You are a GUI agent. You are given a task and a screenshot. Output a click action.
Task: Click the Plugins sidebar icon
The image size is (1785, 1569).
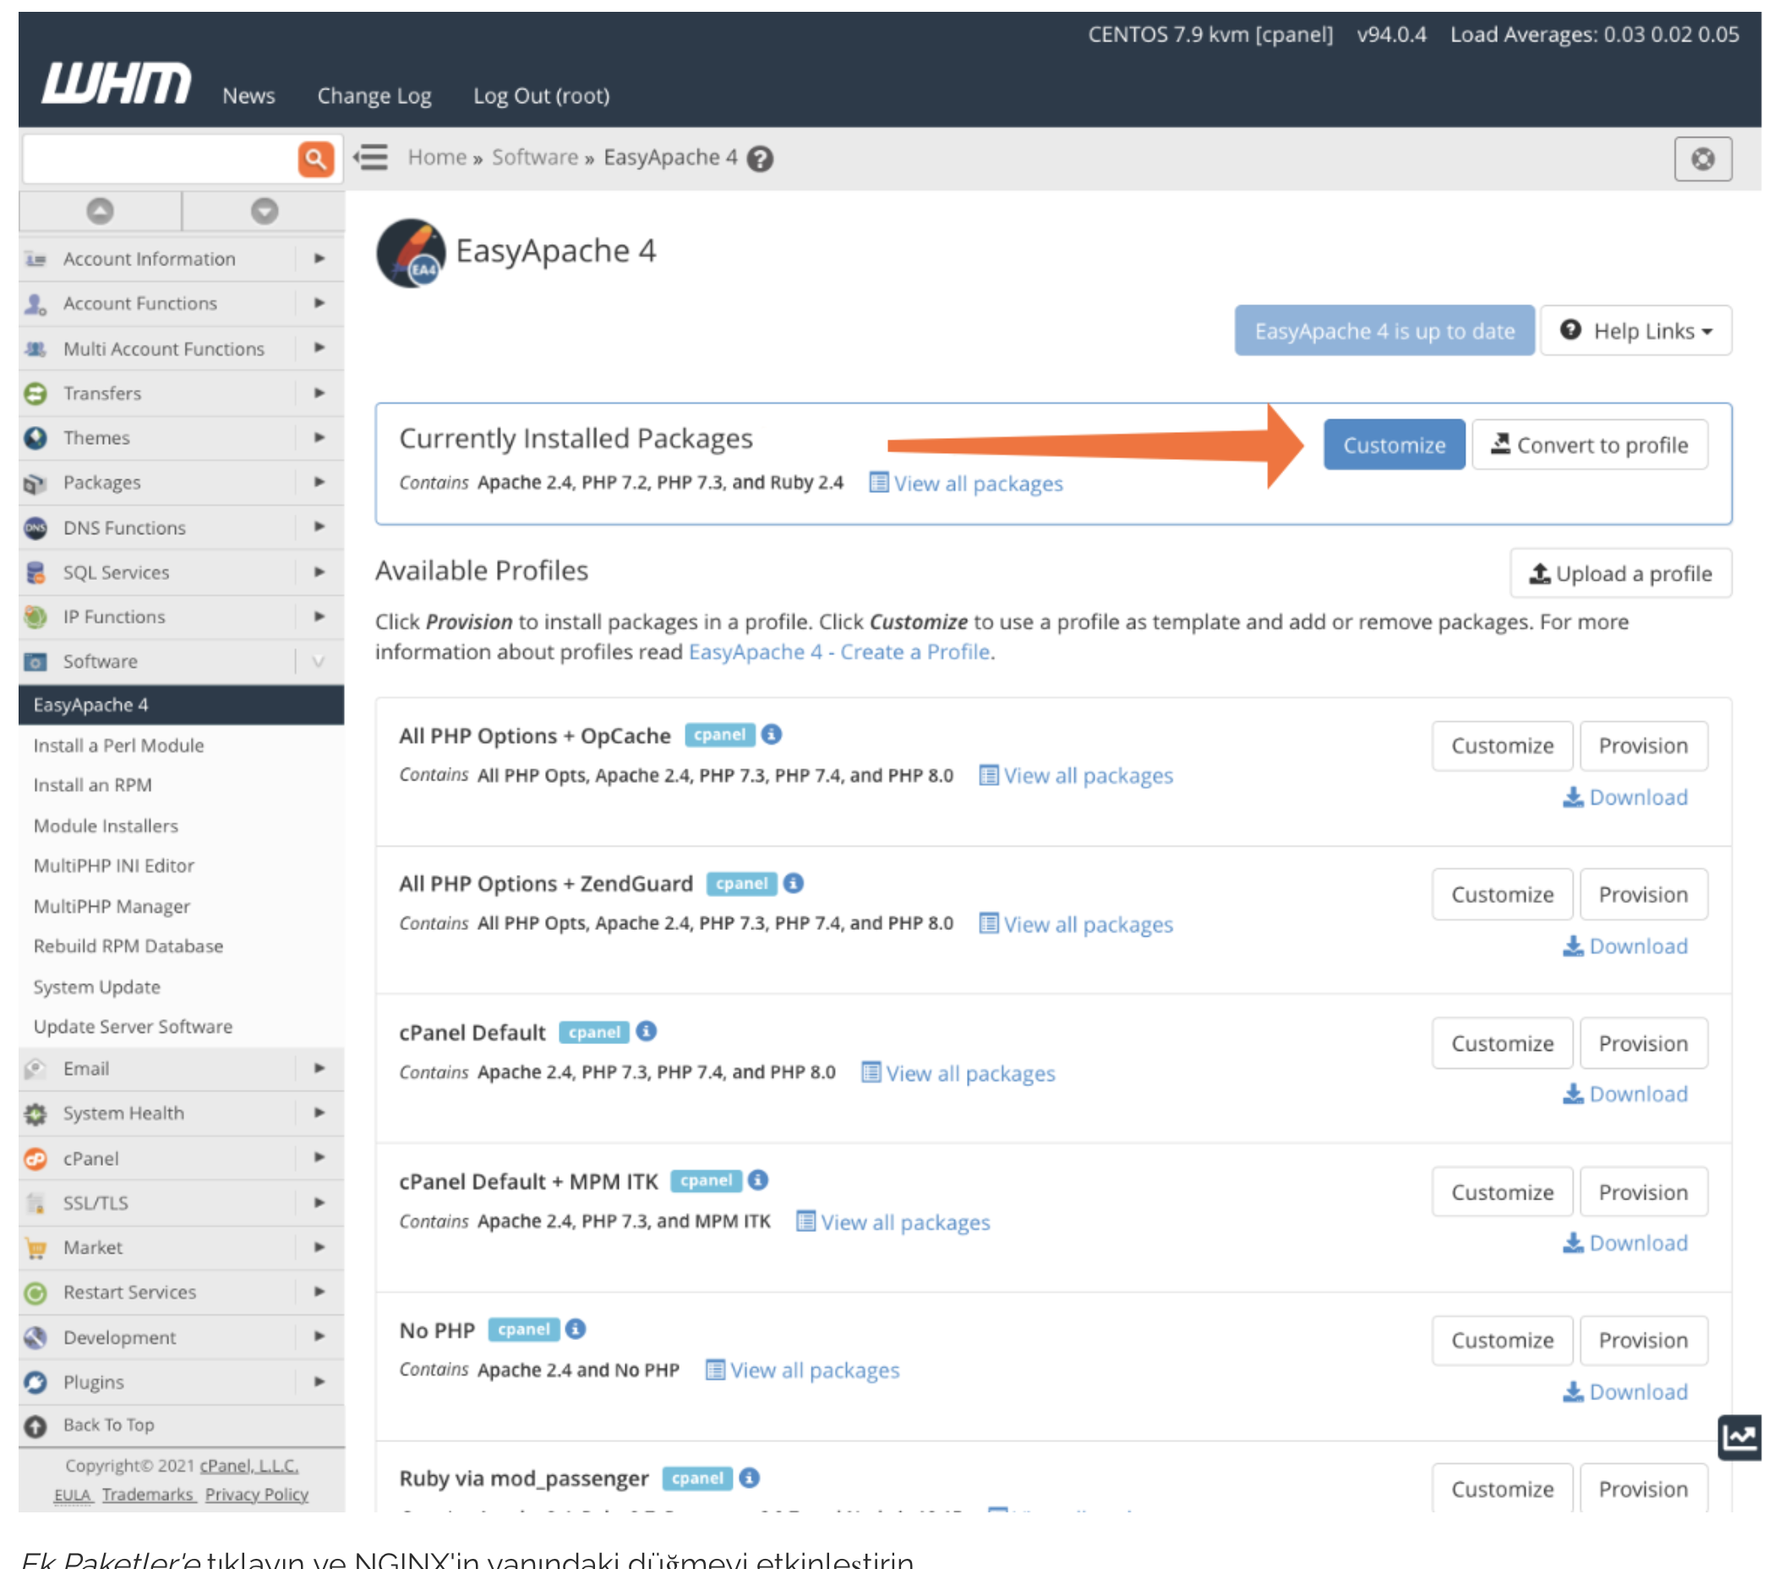[x=35, y=1382]
